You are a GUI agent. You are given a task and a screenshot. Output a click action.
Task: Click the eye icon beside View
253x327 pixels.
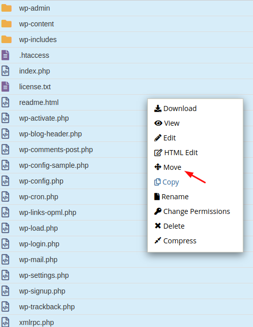pyautogui.click(x=158, y=123)
